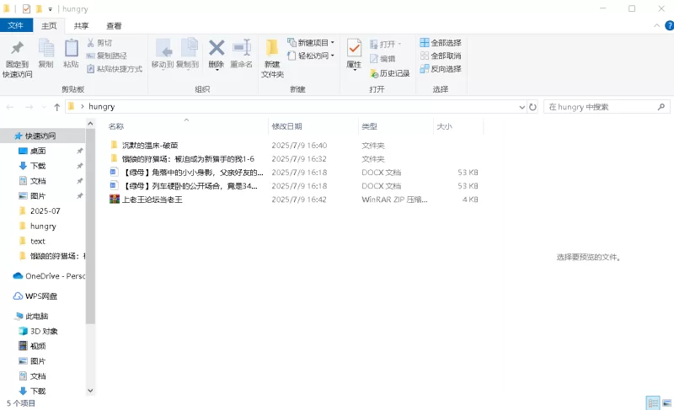Switch to details view icon in status bar

(653, 402)
